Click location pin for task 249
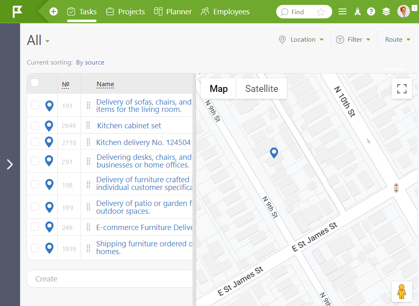The height and width of the screenshot is (306, 419). [x=50, y=227]
